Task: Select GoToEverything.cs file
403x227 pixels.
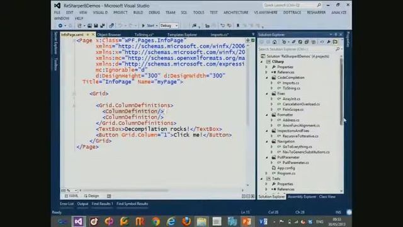Action: 297,147
